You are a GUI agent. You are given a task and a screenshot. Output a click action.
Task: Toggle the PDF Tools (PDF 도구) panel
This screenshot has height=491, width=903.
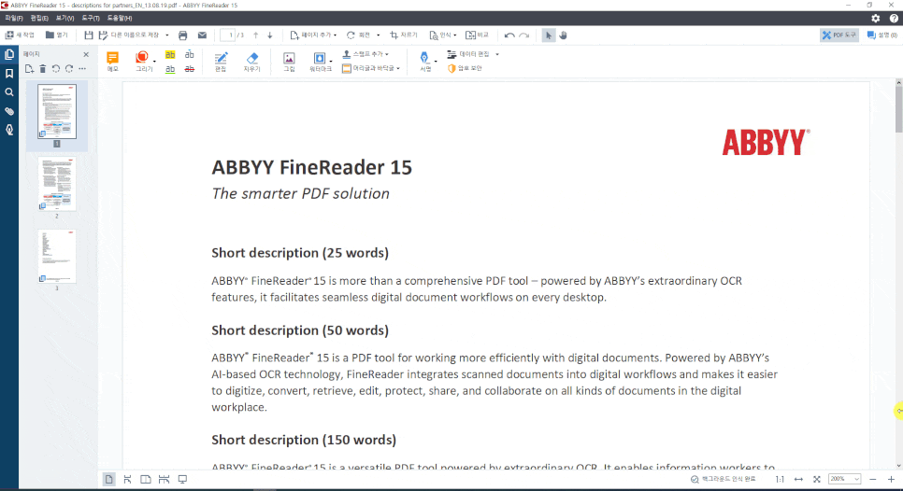coord(839,35)
